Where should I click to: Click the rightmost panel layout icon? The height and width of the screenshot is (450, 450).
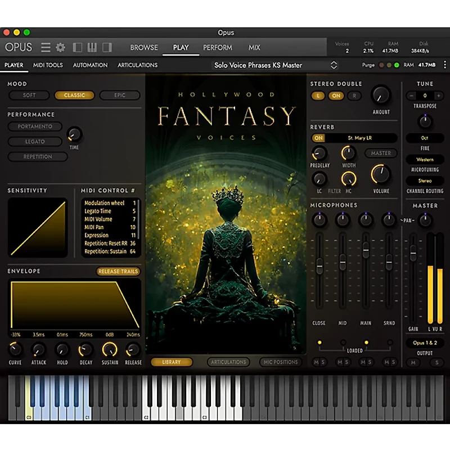tap(107, 47)
